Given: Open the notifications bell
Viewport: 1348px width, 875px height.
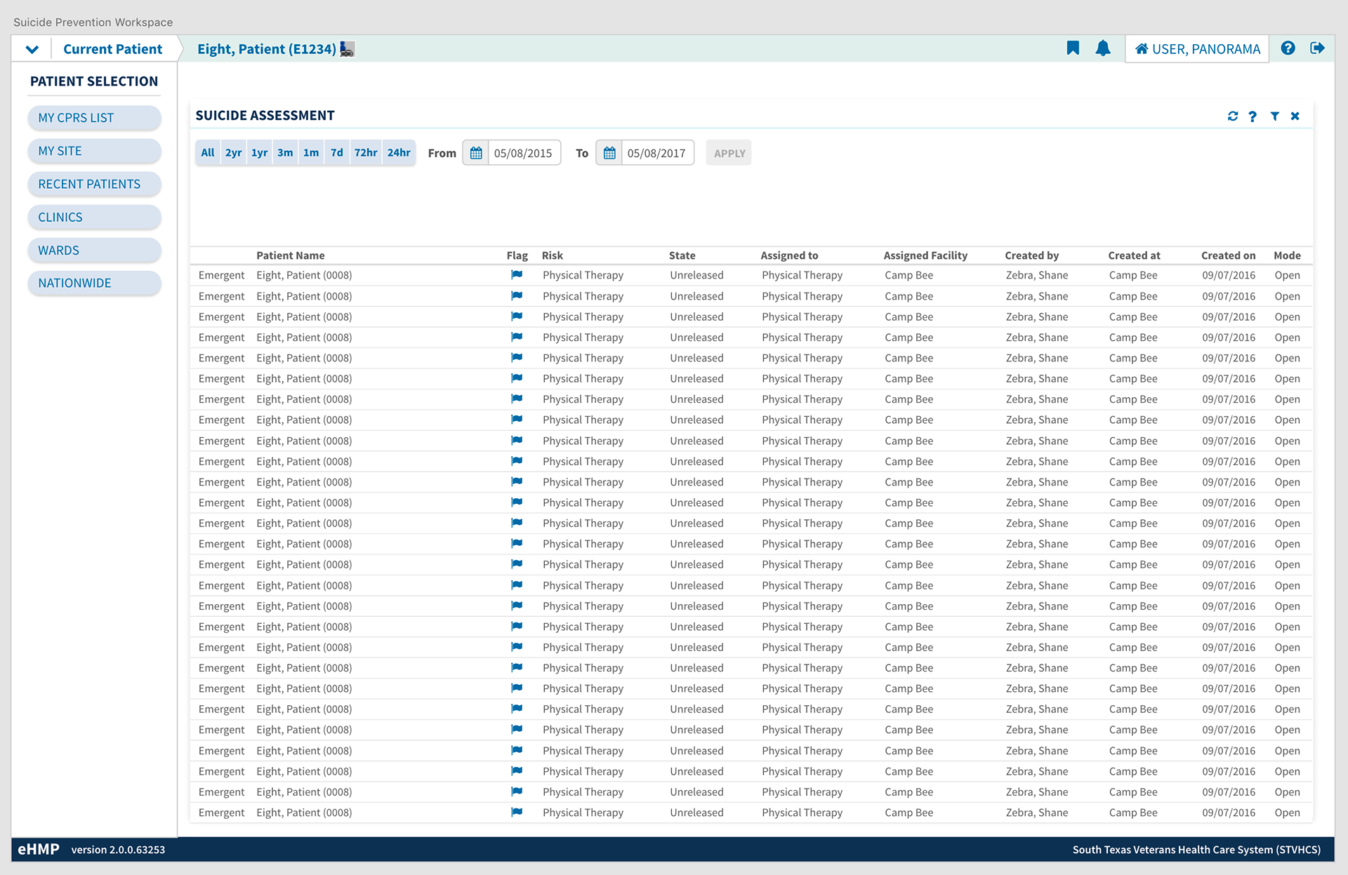Looking at the screenshot, I should tap(1103, 48).
